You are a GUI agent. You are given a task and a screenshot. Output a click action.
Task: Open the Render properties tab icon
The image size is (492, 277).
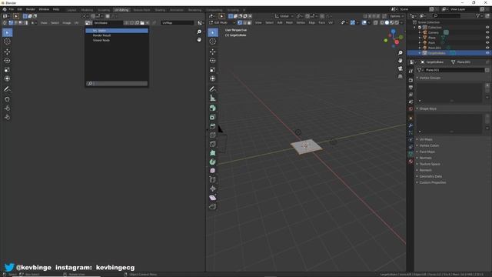point(411,80)
